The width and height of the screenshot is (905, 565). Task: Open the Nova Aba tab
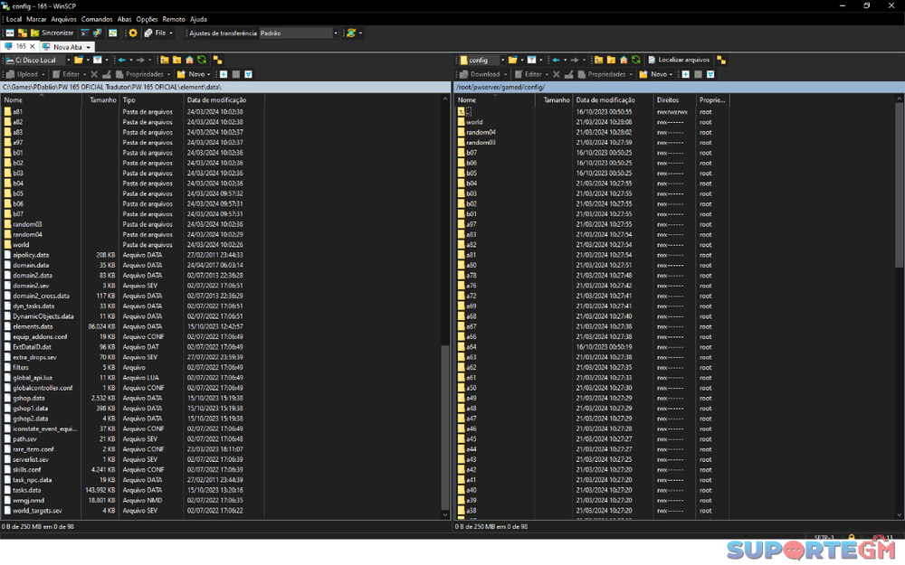click(x=68, y=47)
